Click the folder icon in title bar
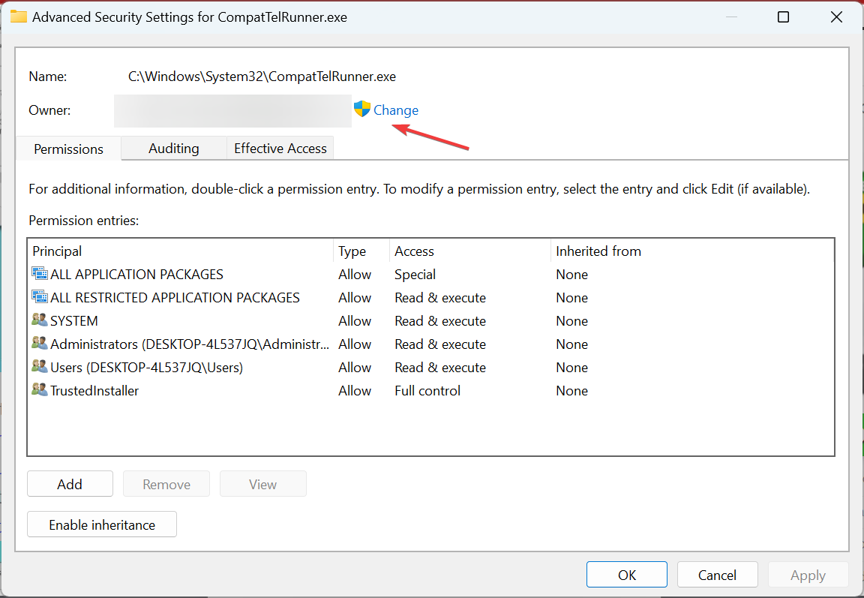Screen dimensions: 864x598 (x=19, y=17)
